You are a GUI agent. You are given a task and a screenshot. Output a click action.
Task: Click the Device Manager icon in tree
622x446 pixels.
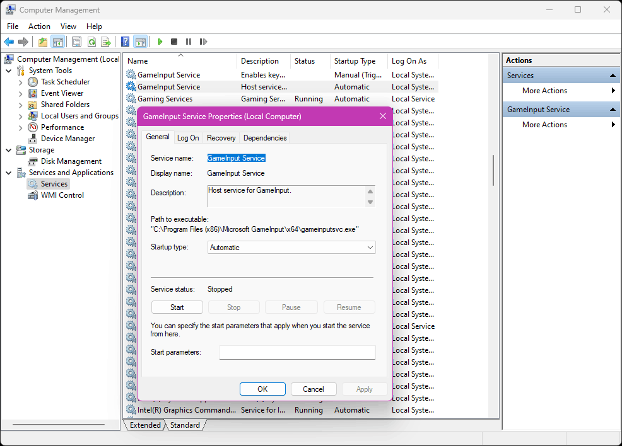[x=33, y=139]
